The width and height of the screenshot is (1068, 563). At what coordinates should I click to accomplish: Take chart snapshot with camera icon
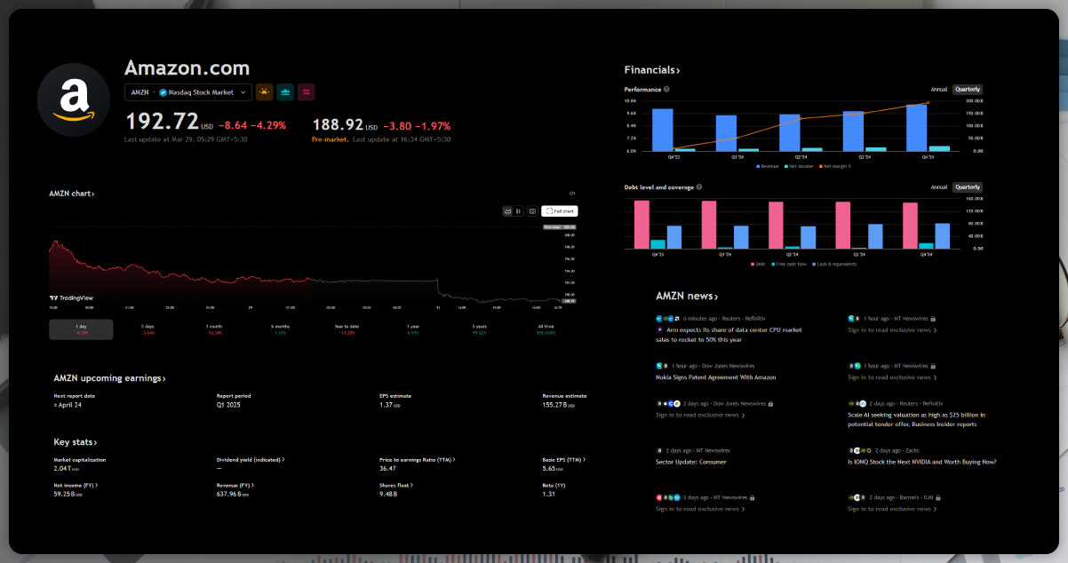click(x=532, y=211)
